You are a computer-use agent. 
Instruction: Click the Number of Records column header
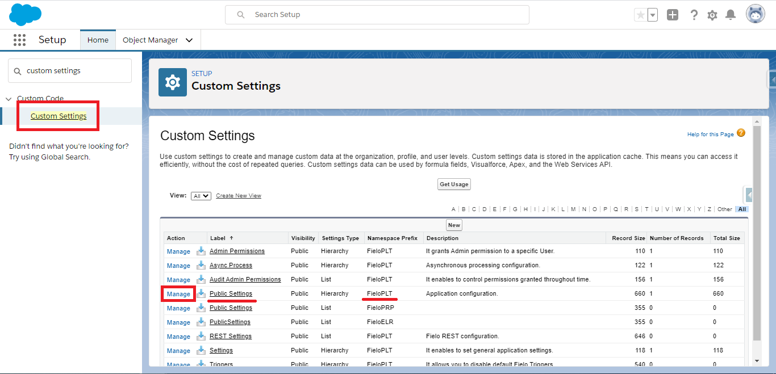click(x=677, y=238)
